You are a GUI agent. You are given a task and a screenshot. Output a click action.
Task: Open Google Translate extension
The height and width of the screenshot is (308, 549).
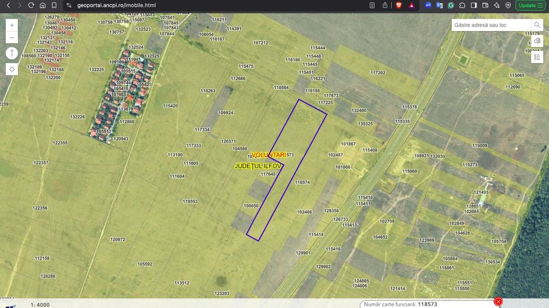click(440, 5)
